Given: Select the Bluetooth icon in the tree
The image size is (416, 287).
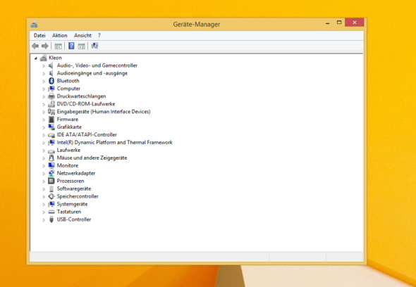Looking at the screenshot, I should [x=51, y=81].
